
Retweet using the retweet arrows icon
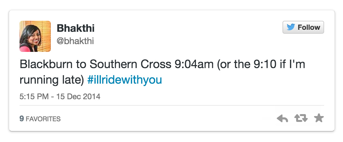click(301, 119)
